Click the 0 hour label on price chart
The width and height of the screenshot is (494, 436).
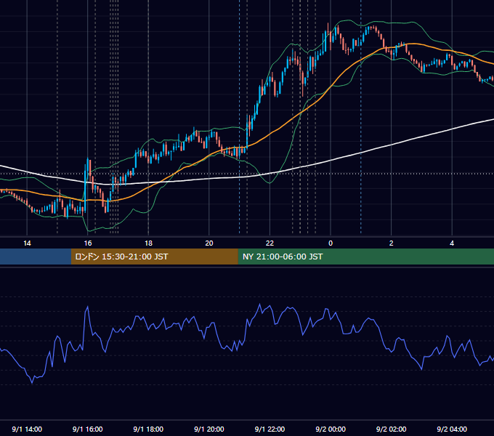click(331, 243)
